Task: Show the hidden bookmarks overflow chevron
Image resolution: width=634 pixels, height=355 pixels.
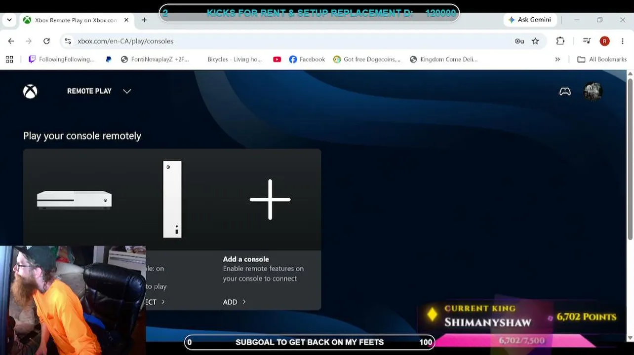Action: (x=557, y=59)
